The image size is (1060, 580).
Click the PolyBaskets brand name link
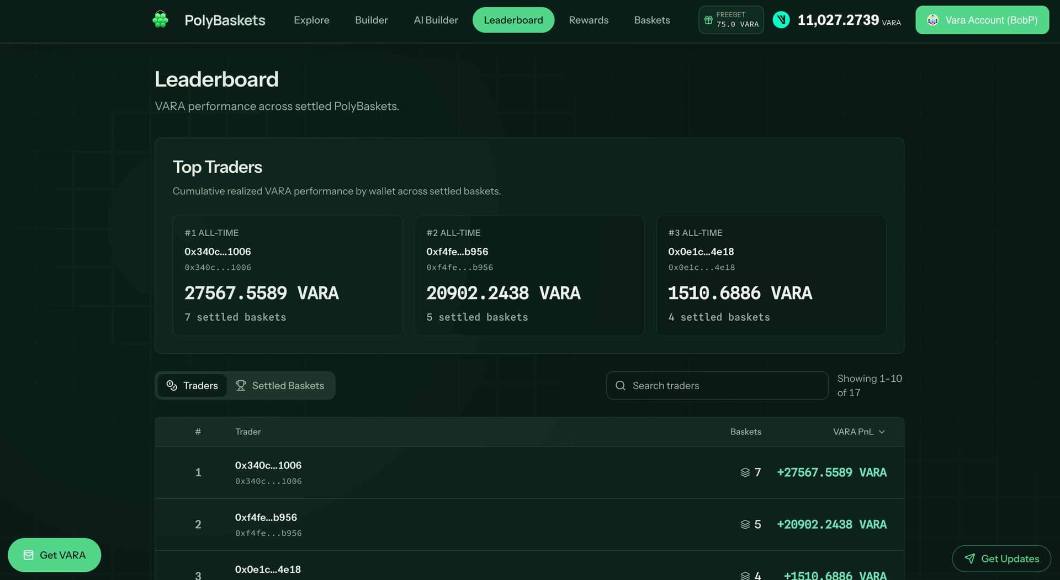pos(225,20)
